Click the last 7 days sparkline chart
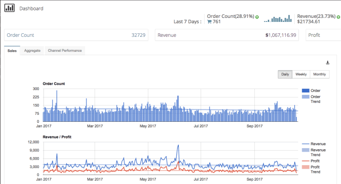The image size is (341, 184). 278,18
